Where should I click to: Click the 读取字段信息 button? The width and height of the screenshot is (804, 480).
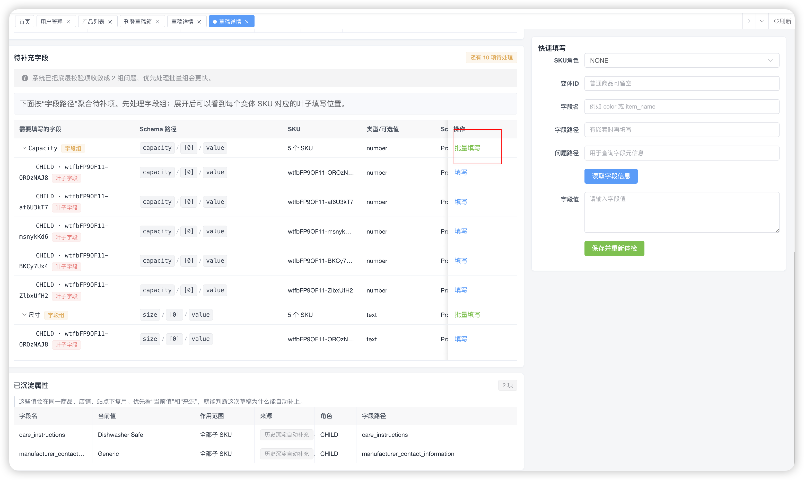click(610, 176)
